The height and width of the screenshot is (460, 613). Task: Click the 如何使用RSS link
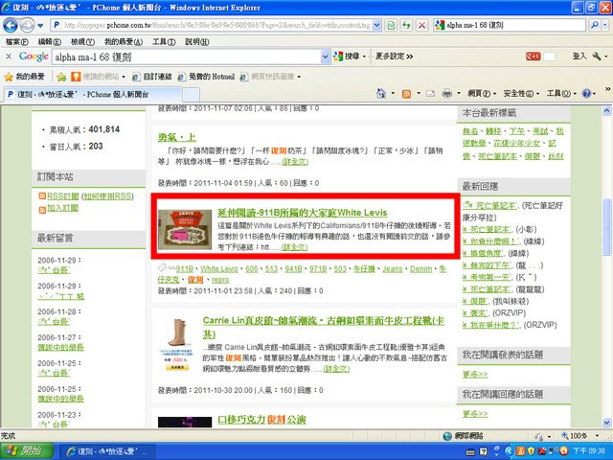tap(107, 195)
